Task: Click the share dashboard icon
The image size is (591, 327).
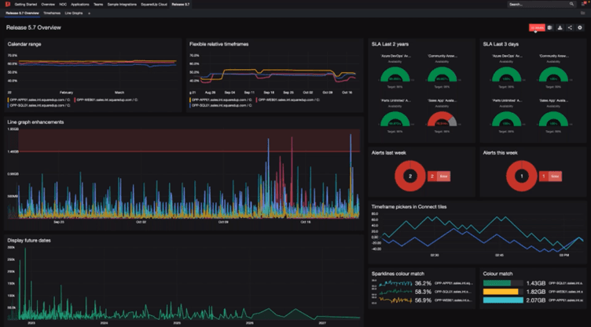Action: point(570,27)
